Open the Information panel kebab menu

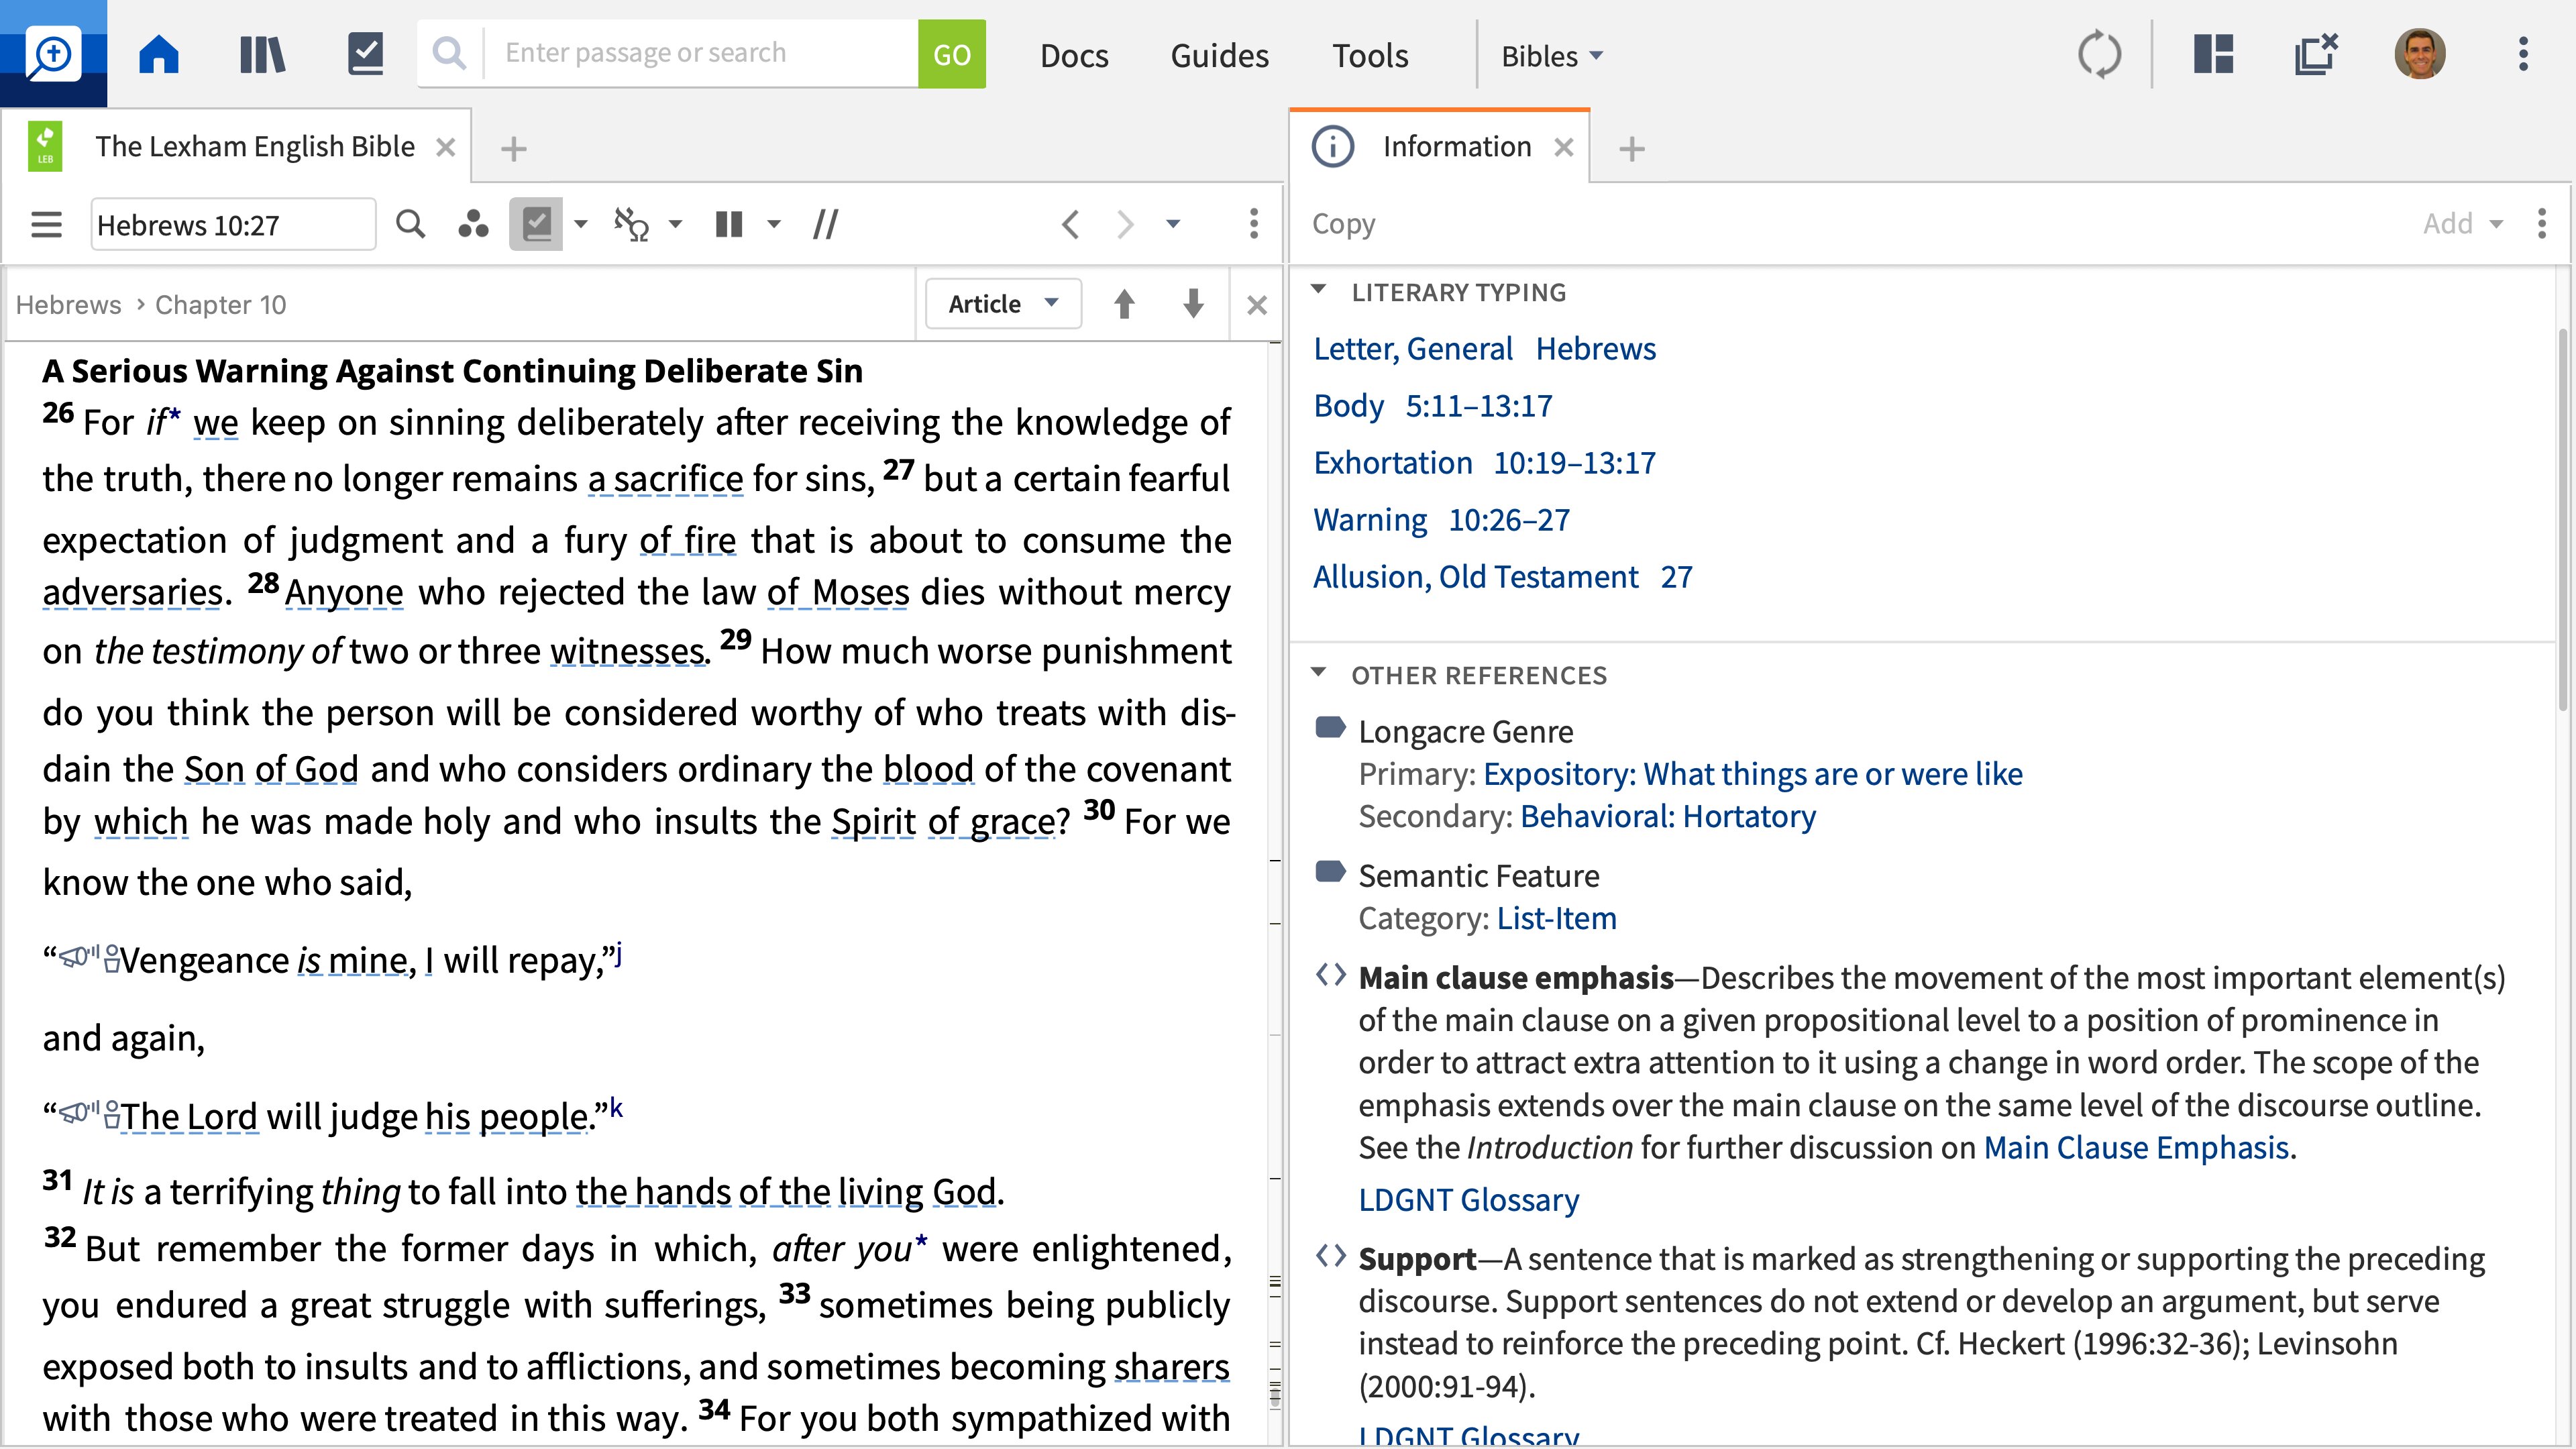[2542, 224]
